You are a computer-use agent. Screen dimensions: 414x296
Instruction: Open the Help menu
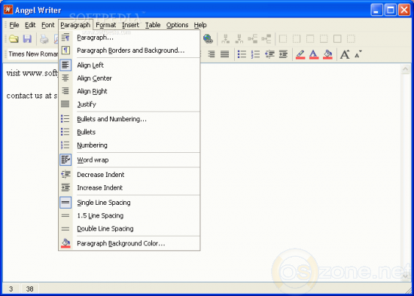click(200, 25)
